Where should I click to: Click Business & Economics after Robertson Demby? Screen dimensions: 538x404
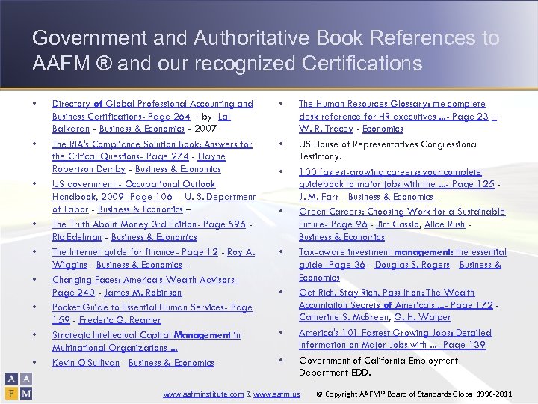click(x=178, y=169)
